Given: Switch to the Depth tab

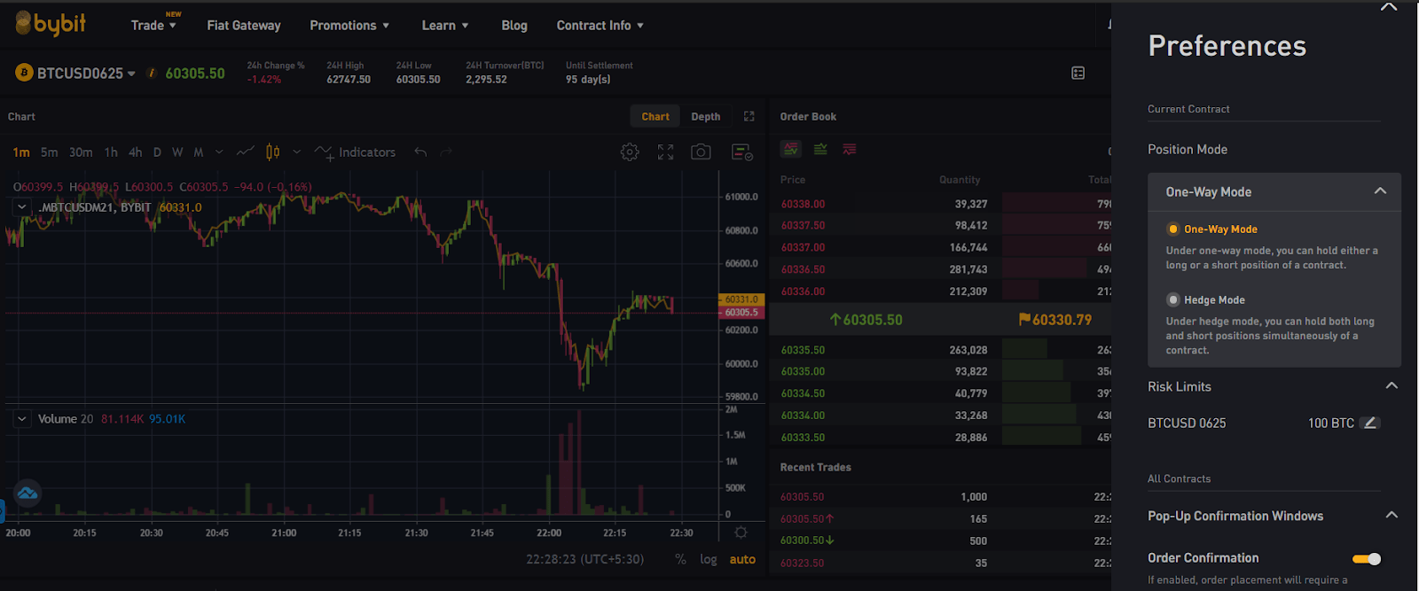Looking at the screenshot, I should [x=706, y=116].
